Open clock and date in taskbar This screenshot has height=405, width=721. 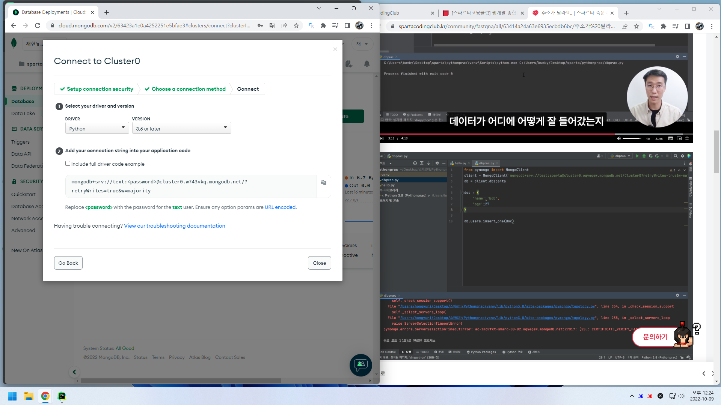click(x=702, y=396)
